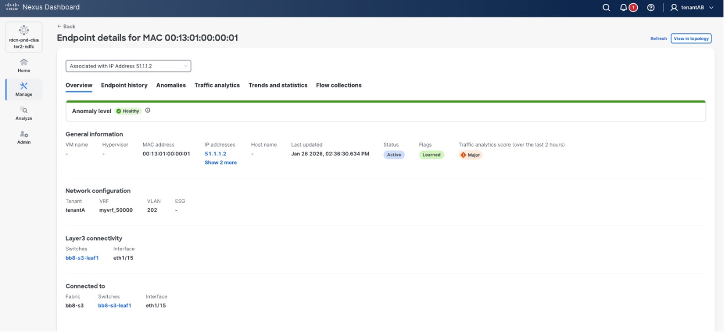Screen dimensions: 724x332
Task: Switch to the Traffic analytics tab
Action: click(217, 85)
